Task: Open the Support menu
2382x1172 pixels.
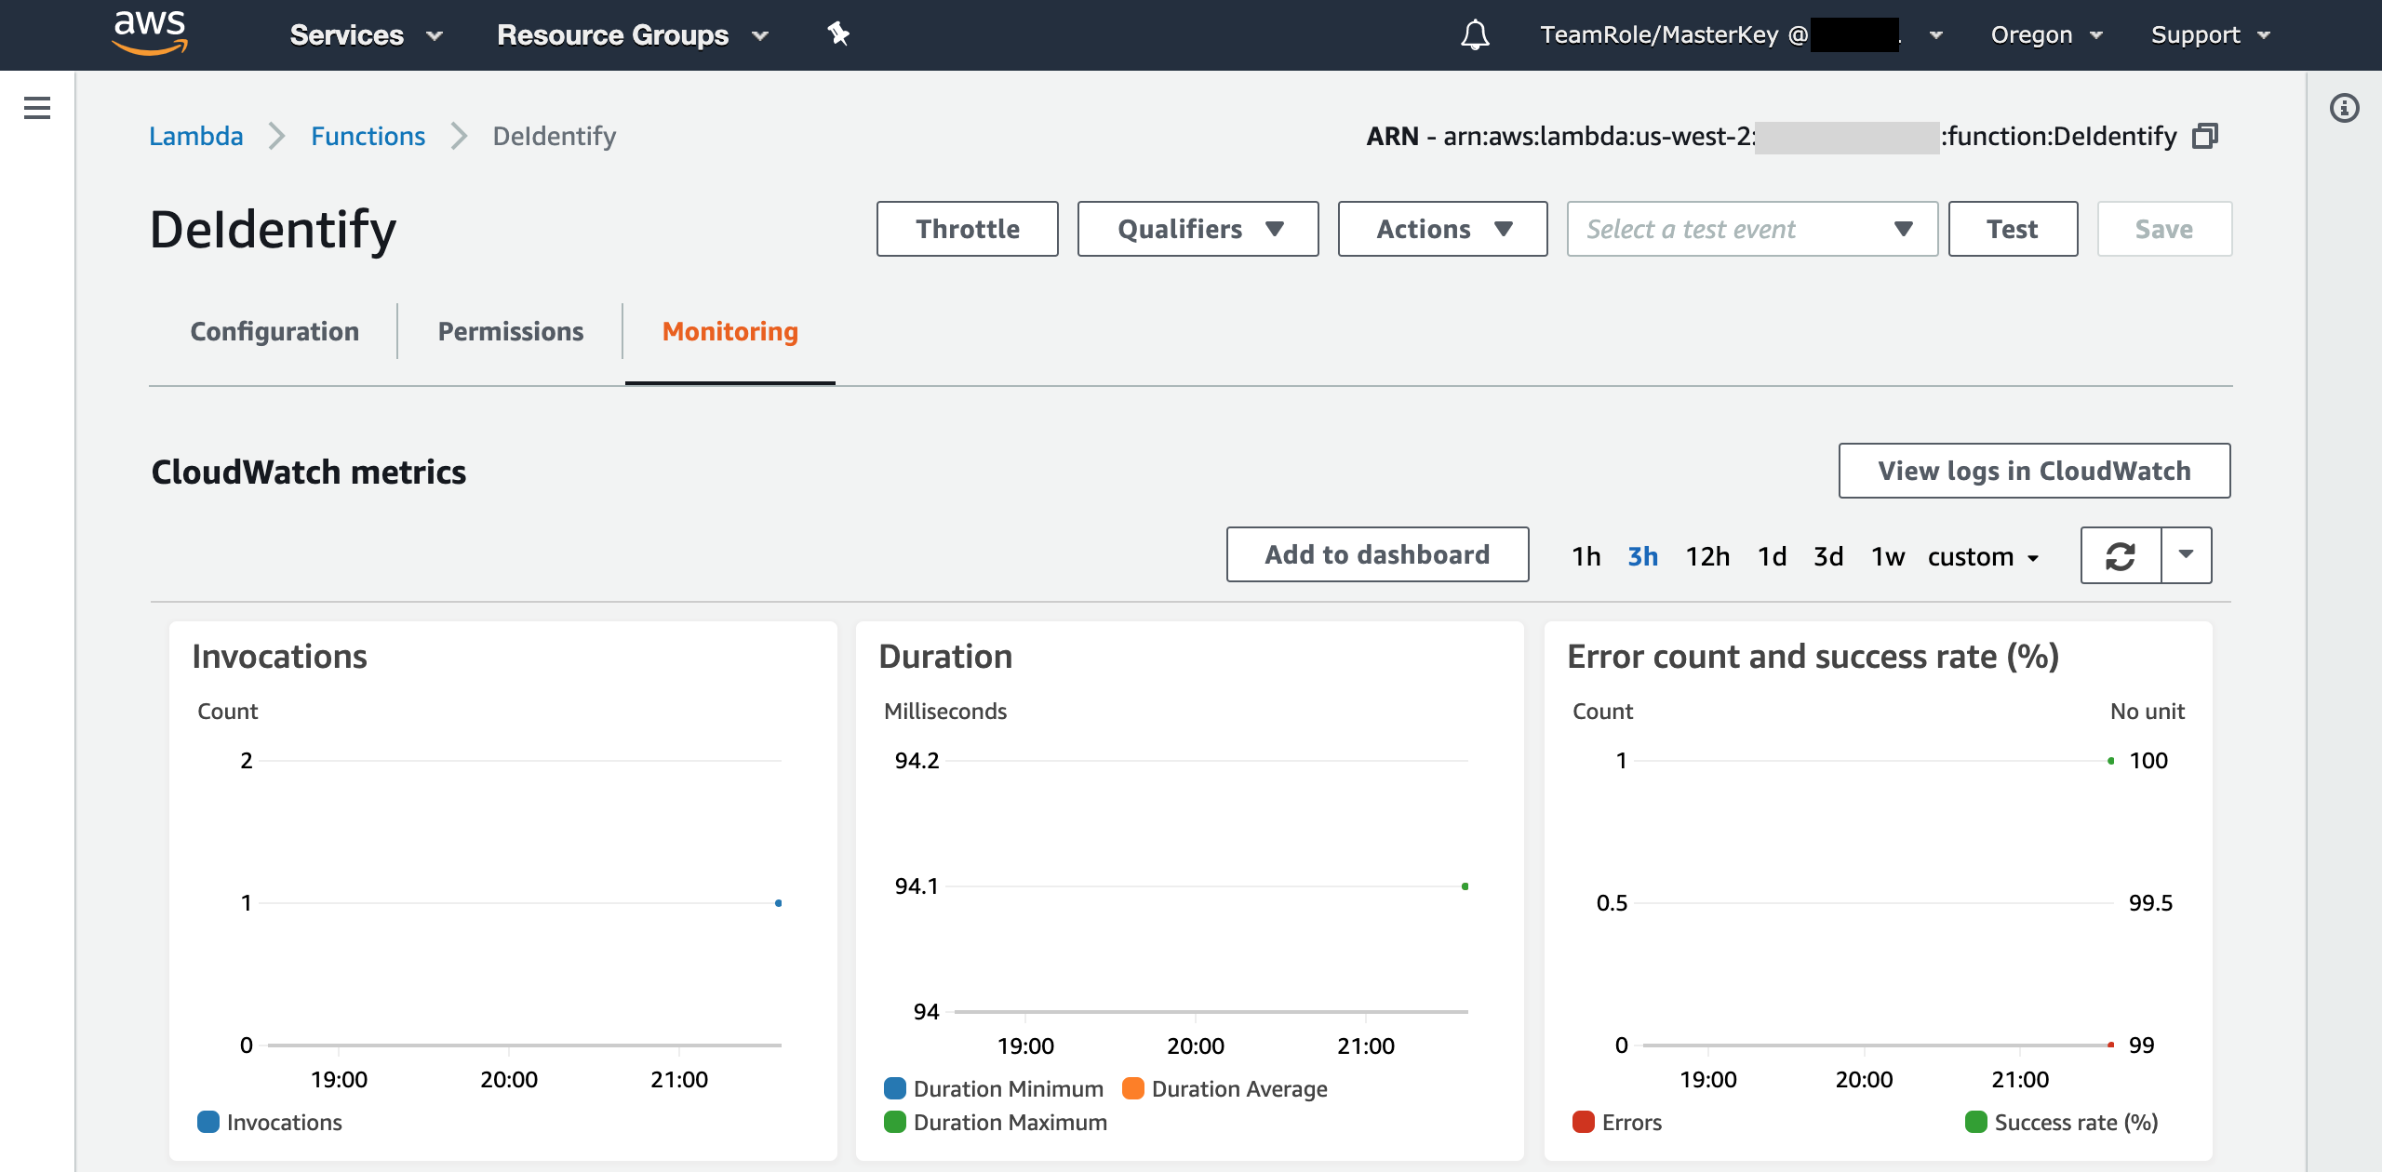Action: point(2211,35)
